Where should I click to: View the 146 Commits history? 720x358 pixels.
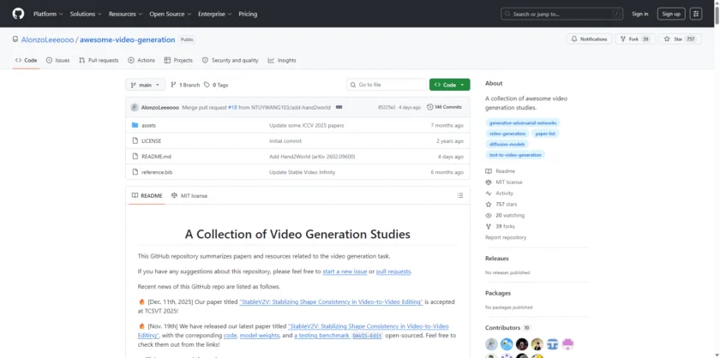coord(444,107)
